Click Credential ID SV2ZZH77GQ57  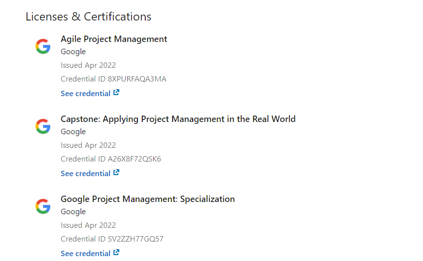112,239
